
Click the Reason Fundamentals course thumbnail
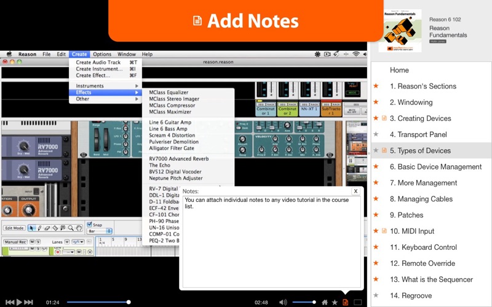pyautogui.click(x=400, y=30)
